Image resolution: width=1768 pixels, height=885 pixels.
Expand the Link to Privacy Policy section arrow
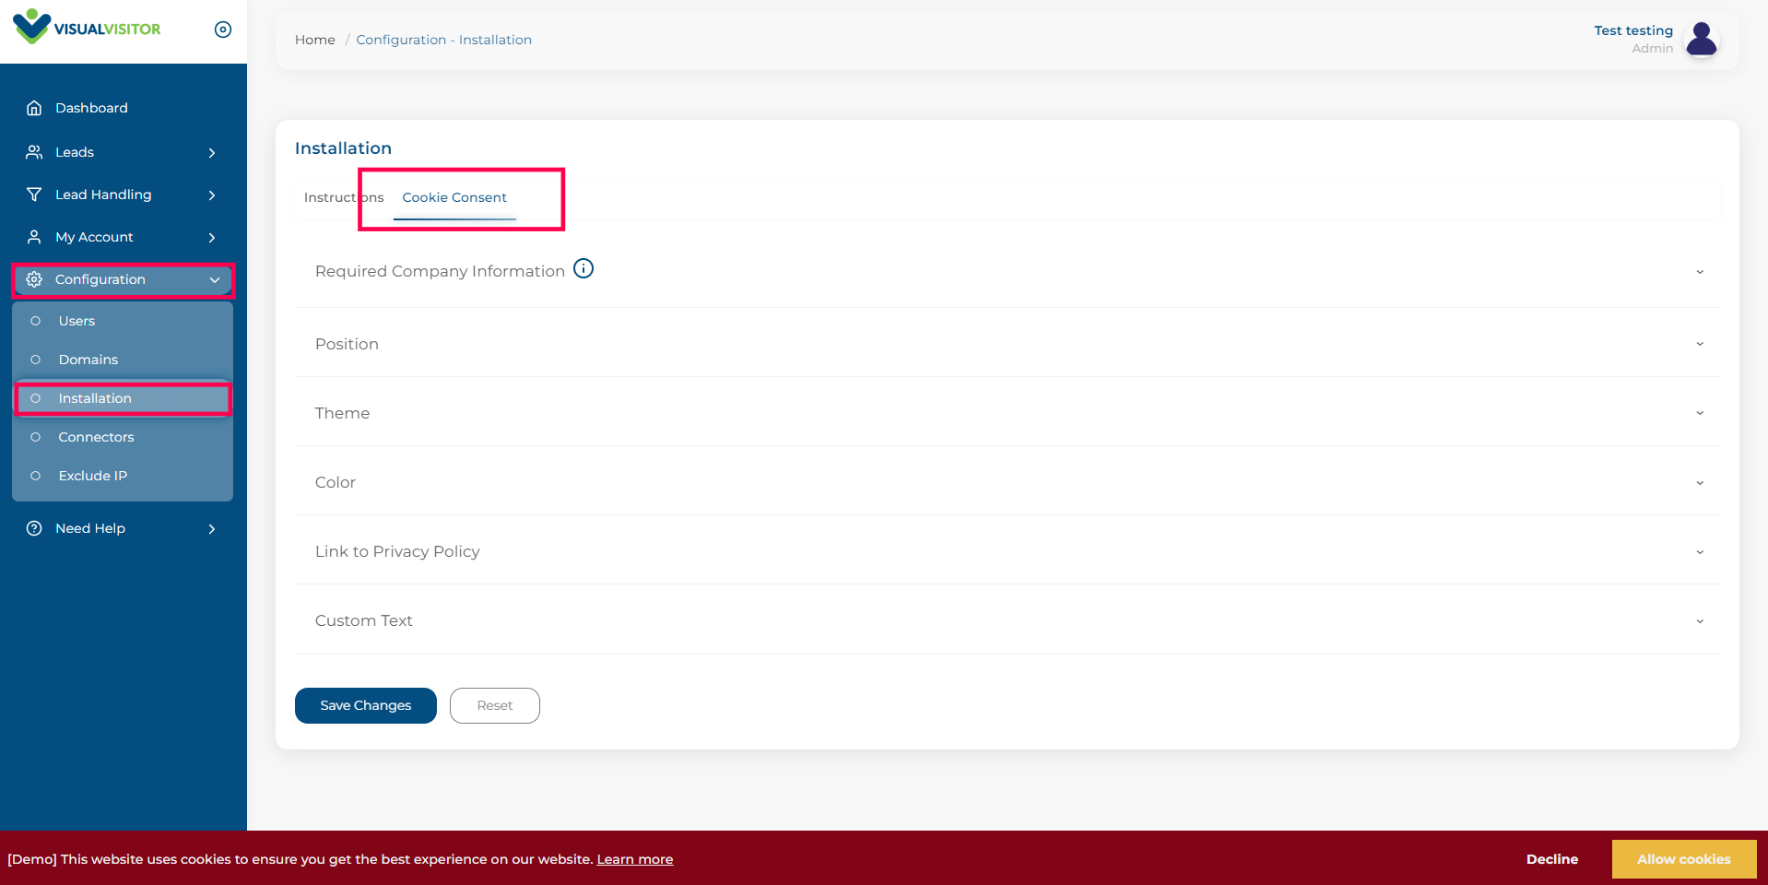(1700, 552)
